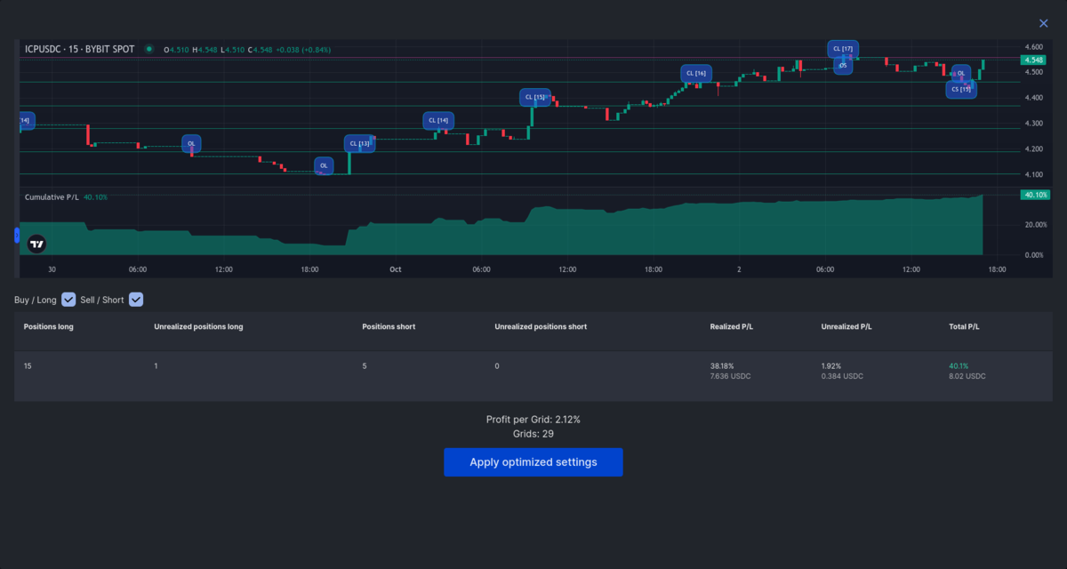Click the Oct label on the time axis
The width and height of the screenshot is (1067, 569).
pos(395,268)
